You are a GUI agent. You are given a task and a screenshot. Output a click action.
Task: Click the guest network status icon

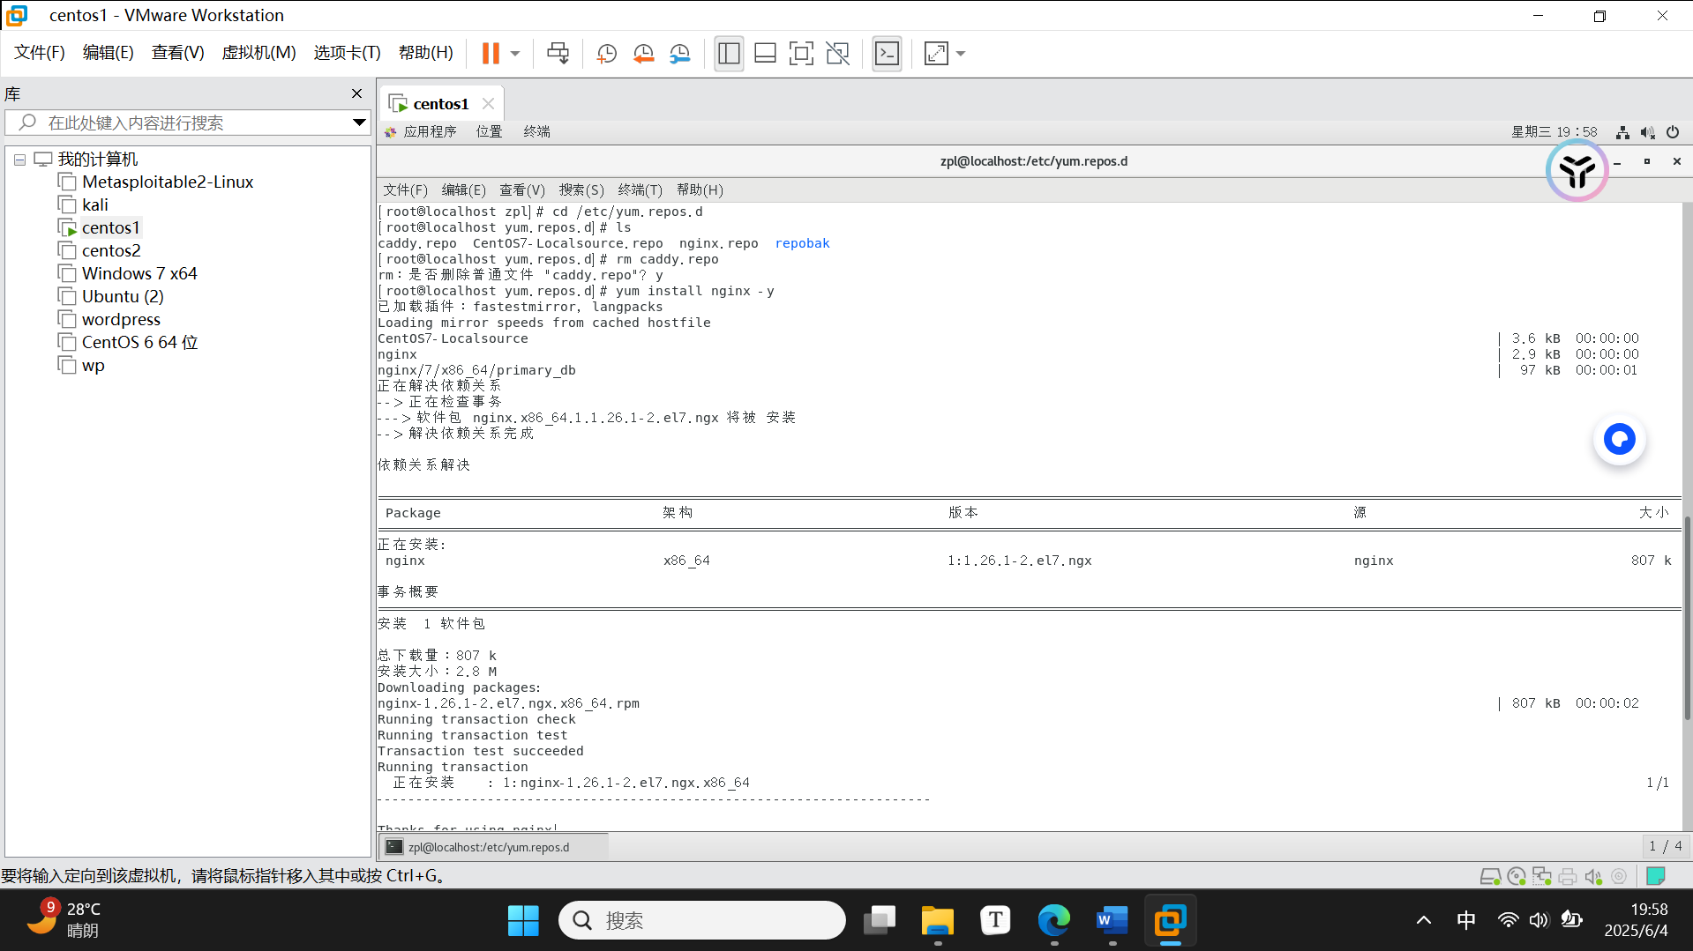click(x=1622, y=132)
